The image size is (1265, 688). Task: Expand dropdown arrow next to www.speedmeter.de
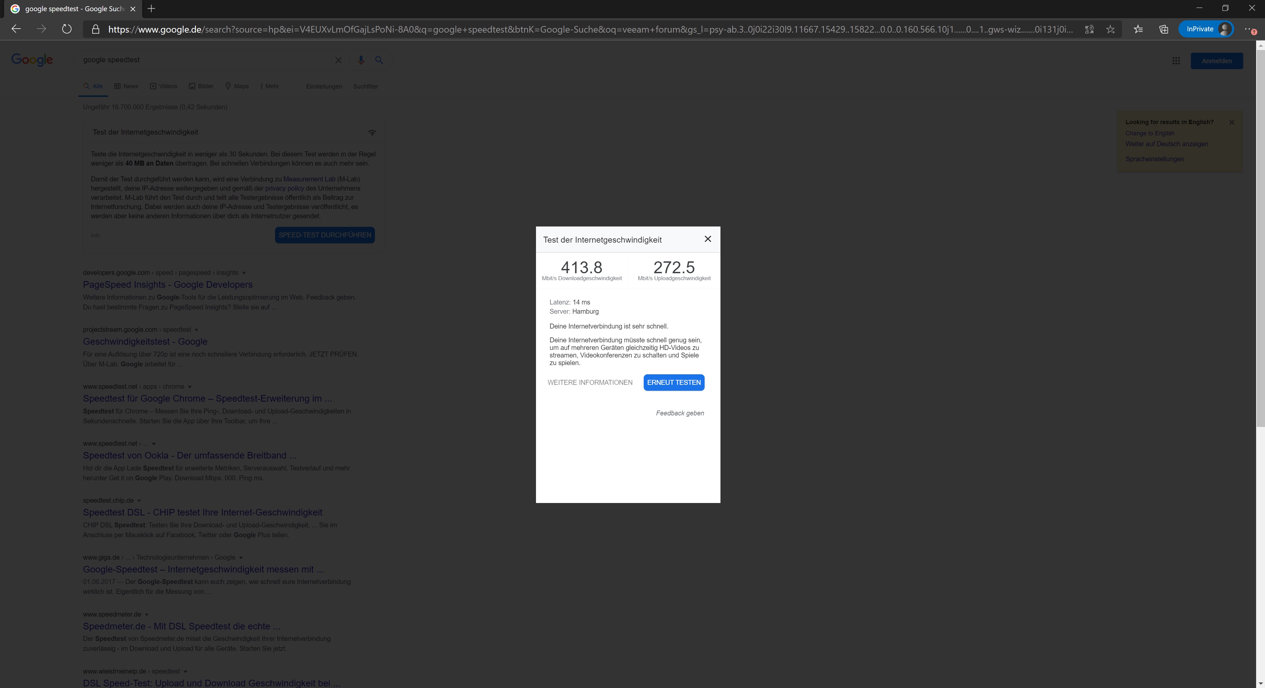pos(147,614)
